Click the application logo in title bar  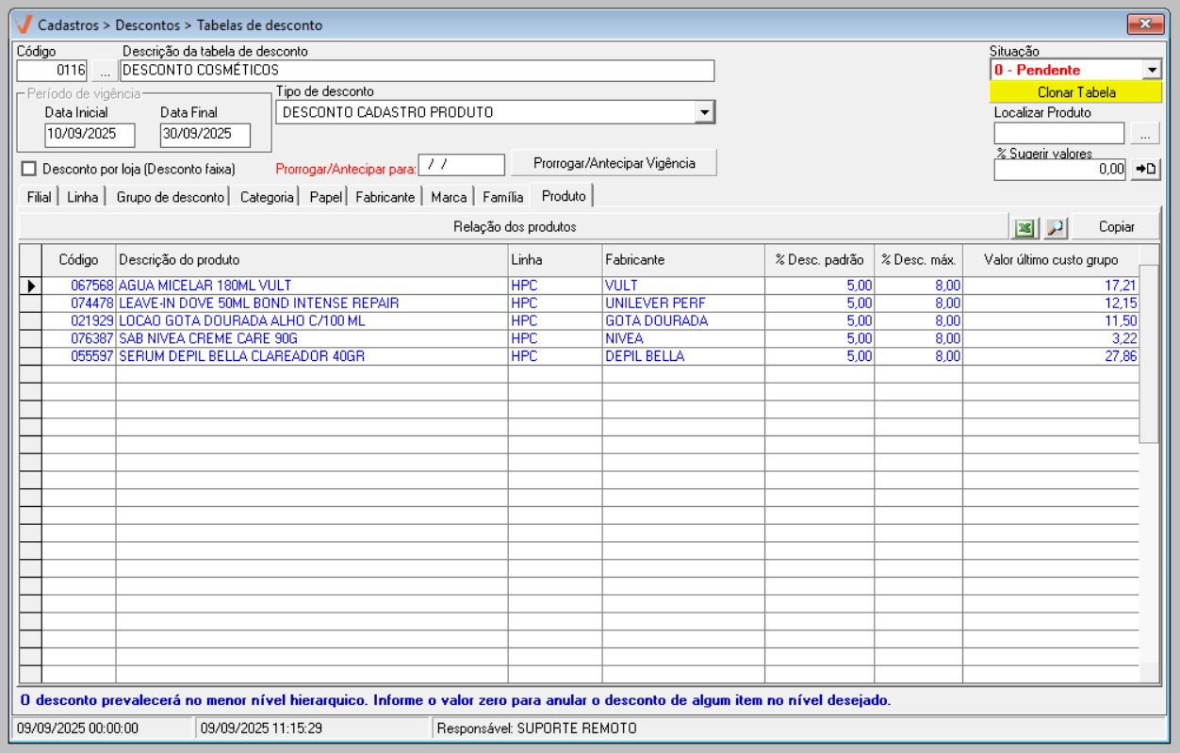[x=25, y=25]
